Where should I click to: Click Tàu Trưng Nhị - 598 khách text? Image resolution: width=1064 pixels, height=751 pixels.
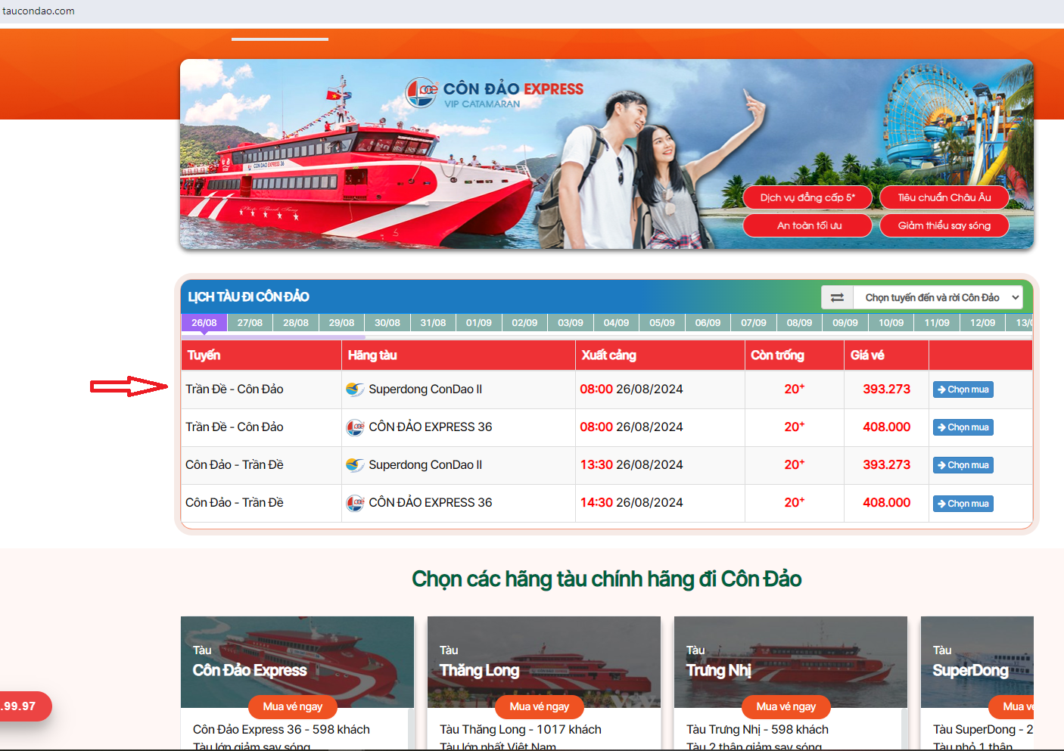click(758, 729)
